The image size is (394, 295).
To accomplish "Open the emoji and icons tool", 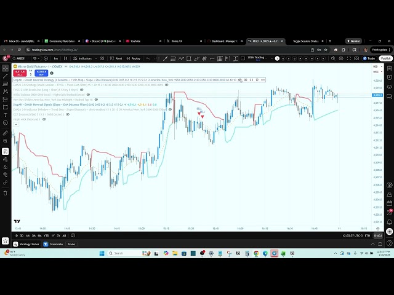I will pos(6,123).
